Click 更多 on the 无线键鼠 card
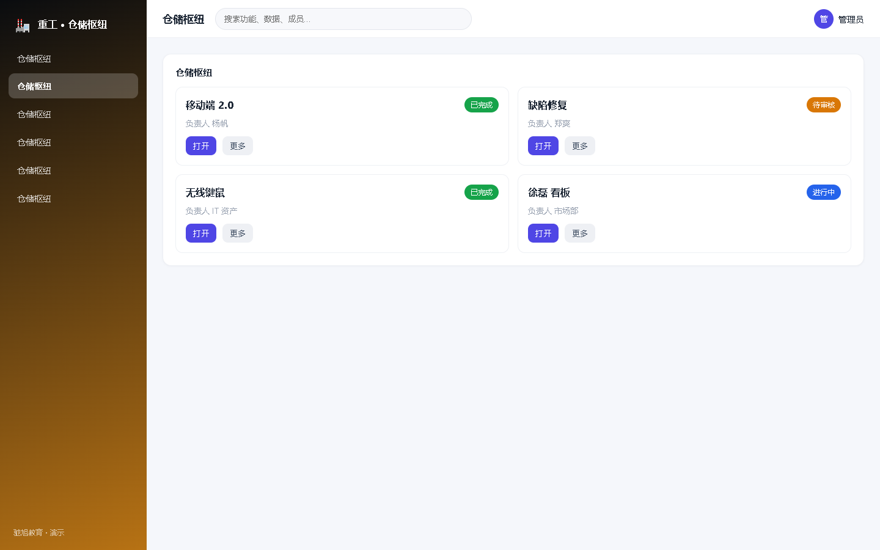 point(238,233)
